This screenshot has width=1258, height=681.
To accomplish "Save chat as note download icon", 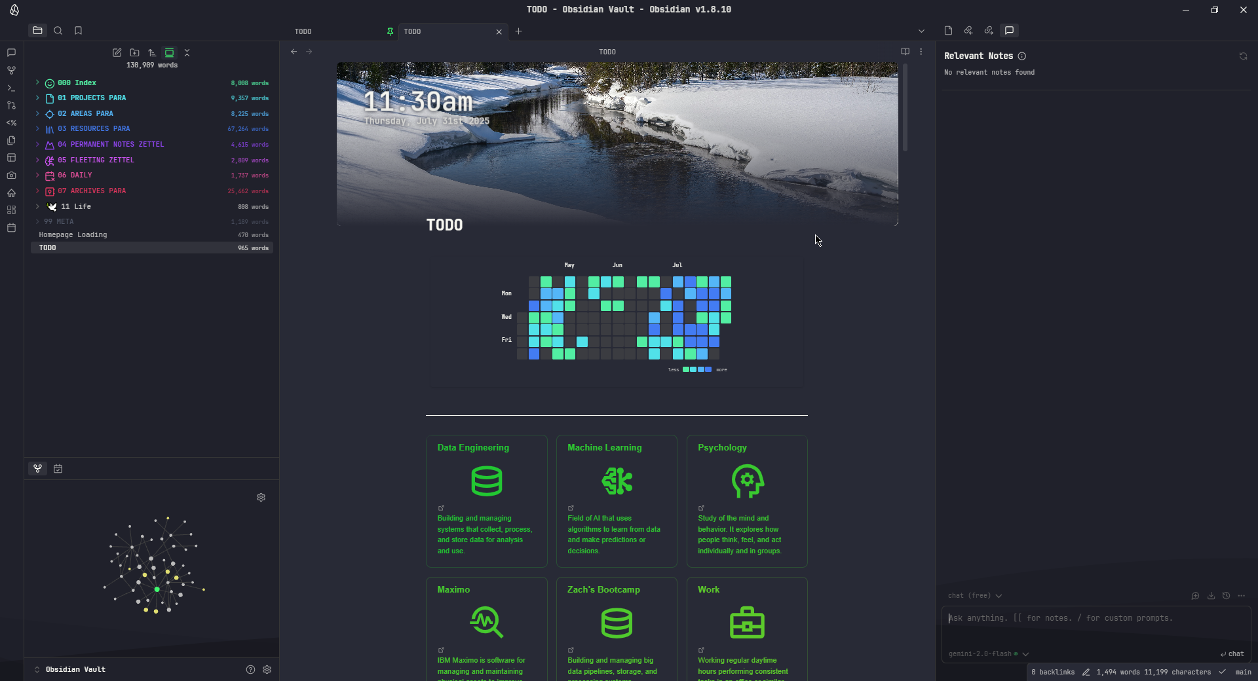I will point(1211,596).
